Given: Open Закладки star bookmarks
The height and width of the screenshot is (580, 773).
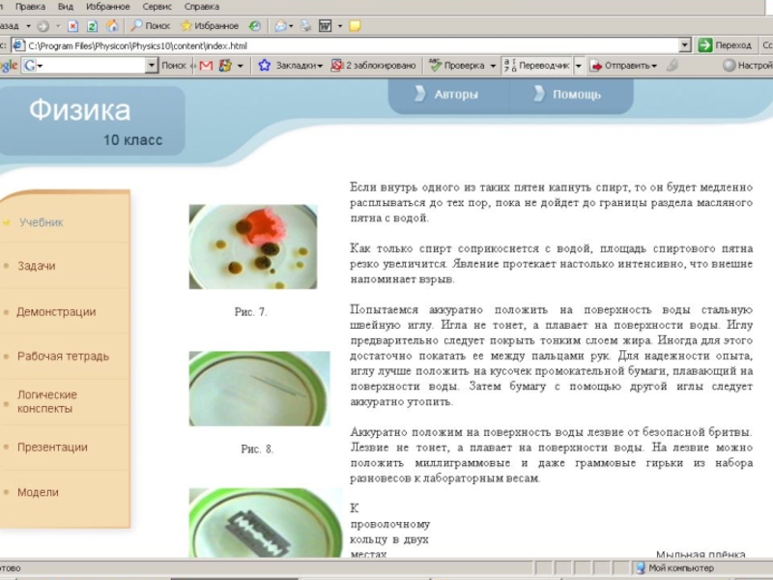Looking at the screenshot, I should click(291, 65).
